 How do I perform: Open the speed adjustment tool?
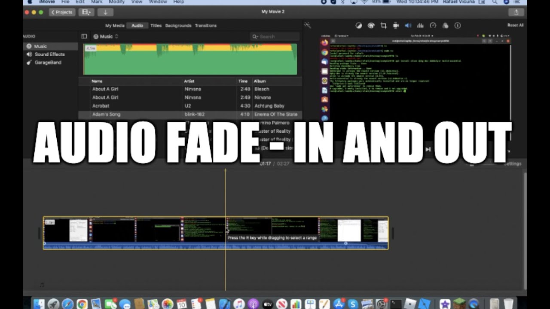[433, 25]
